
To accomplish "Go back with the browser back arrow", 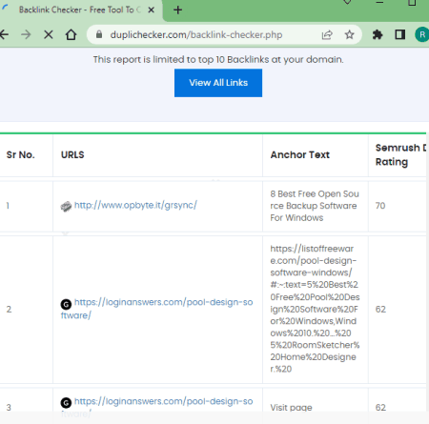I will [4, 34].
